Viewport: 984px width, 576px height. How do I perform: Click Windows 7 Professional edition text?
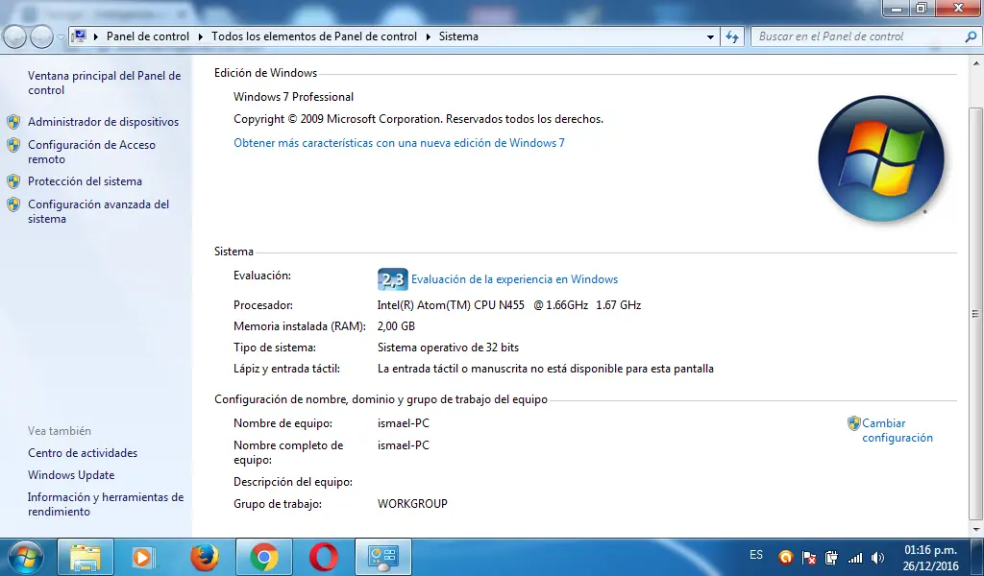pyautogui.click(x=294, y=97)
